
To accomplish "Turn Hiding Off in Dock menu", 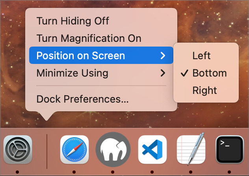I will tap(73, 21).
